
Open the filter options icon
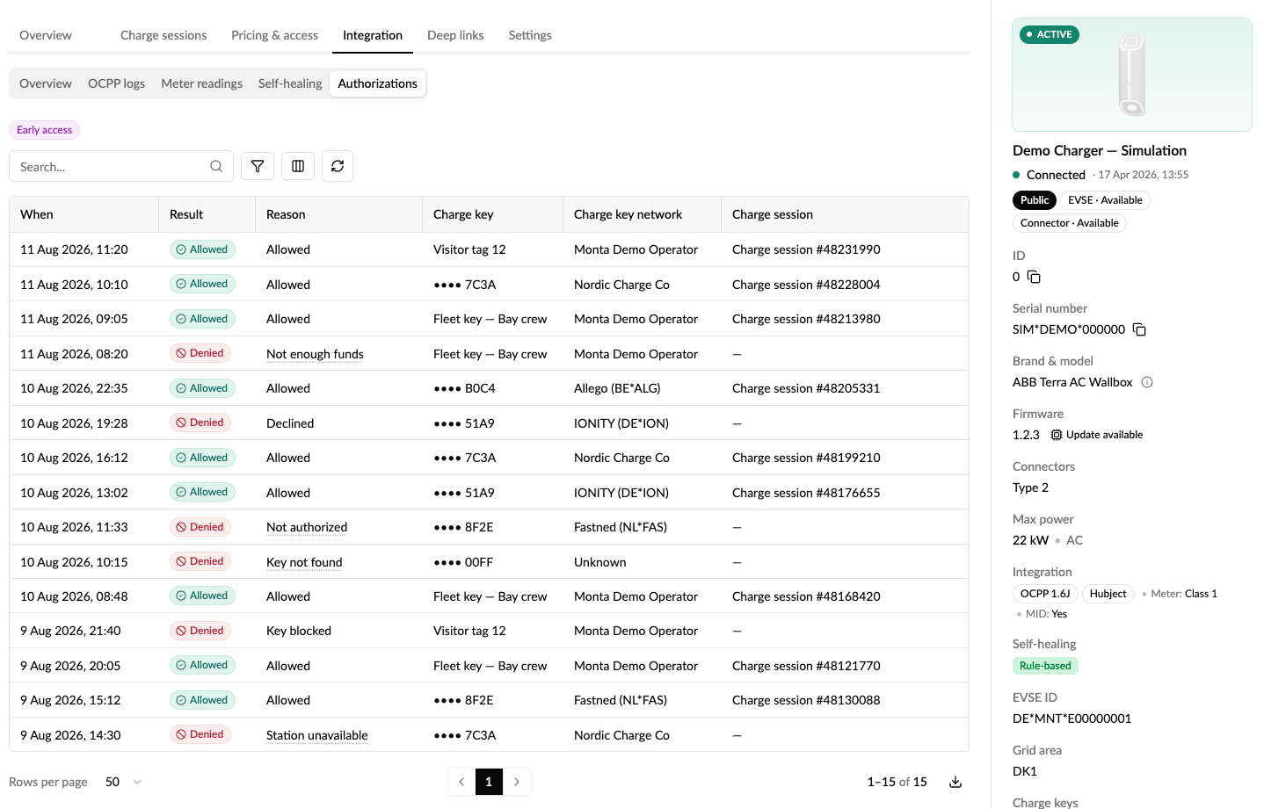pos(258,166)
